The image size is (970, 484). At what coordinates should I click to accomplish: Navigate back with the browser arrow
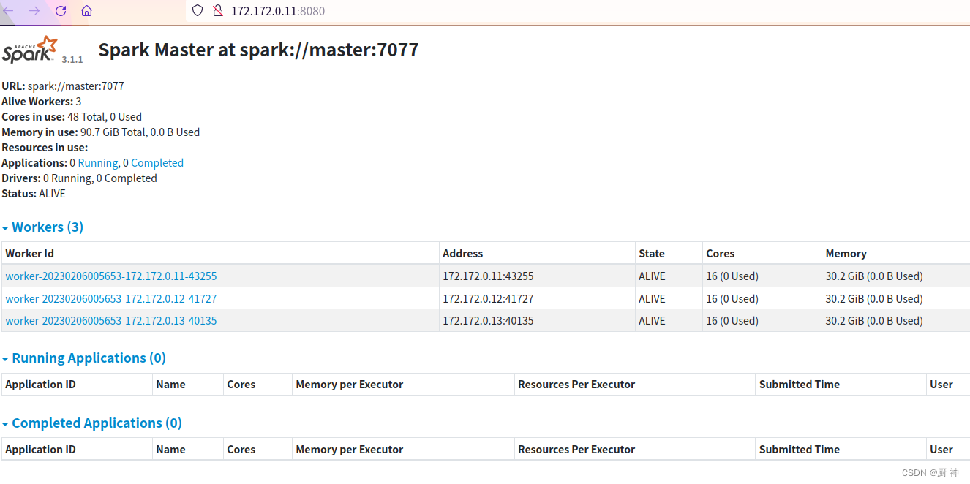tap(7, 11)
